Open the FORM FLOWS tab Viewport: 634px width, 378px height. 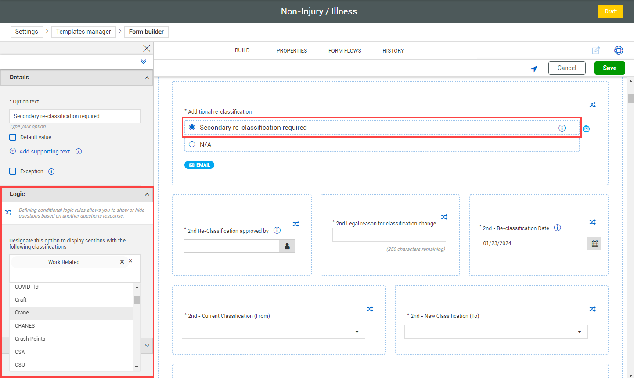[345, 51]
